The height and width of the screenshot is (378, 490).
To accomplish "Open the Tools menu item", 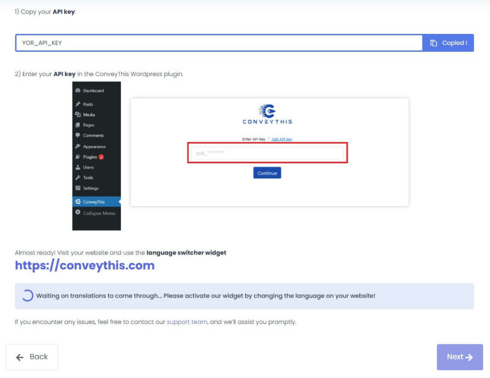I will tap(88, 178).
